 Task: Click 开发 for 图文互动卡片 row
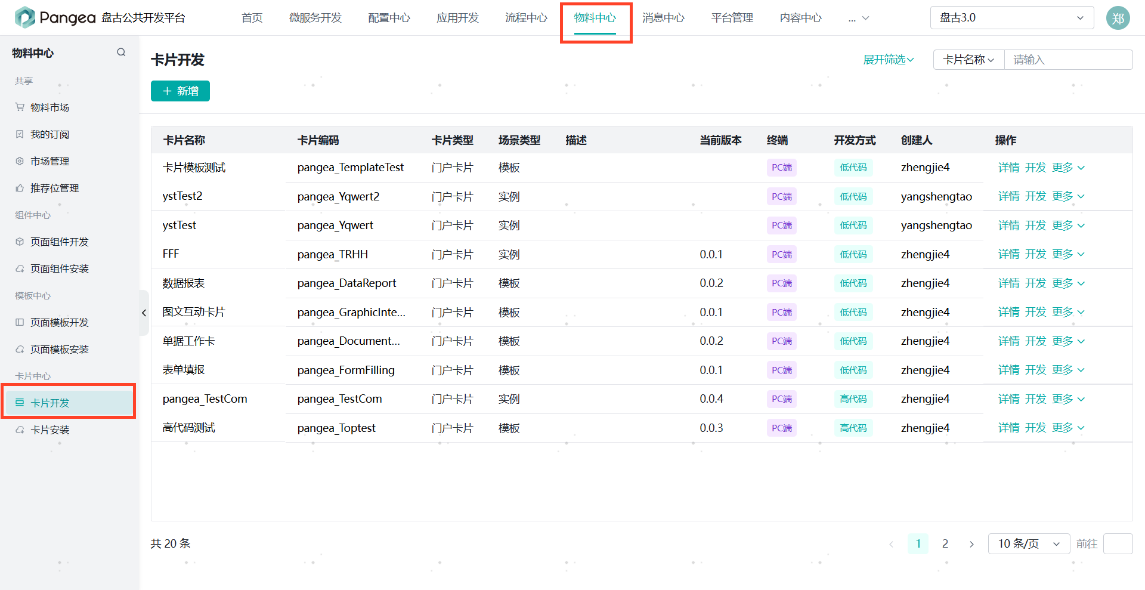tap(1036, 312)
